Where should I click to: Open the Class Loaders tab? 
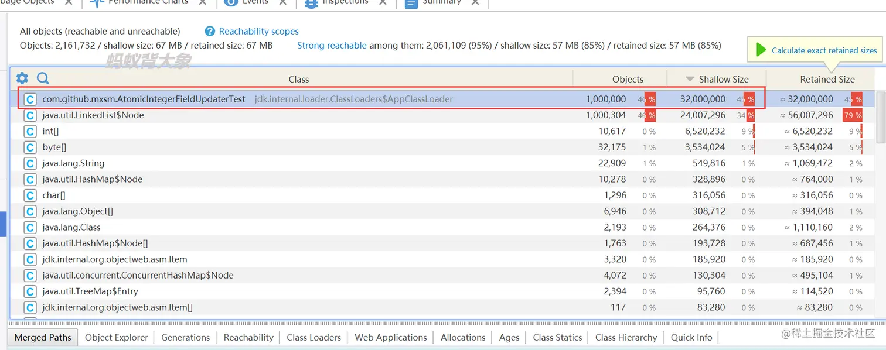(x=313, y=337)
